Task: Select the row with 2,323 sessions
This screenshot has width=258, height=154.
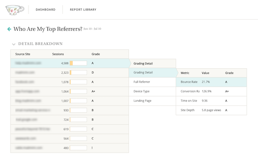Action: coord(70,73)
